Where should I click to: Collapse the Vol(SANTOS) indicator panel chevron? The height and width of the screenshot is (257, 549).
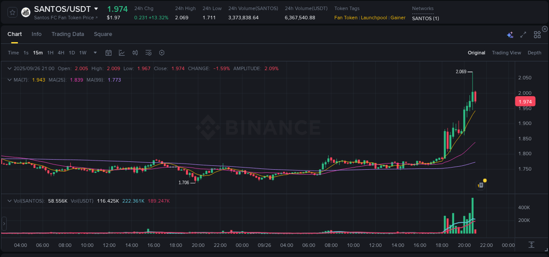[9, 200]
